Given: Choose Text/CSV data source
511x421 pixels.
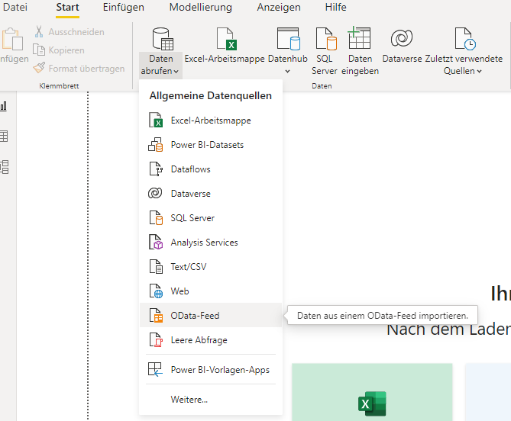Looking at the screenshot, I should click(188, 267).
